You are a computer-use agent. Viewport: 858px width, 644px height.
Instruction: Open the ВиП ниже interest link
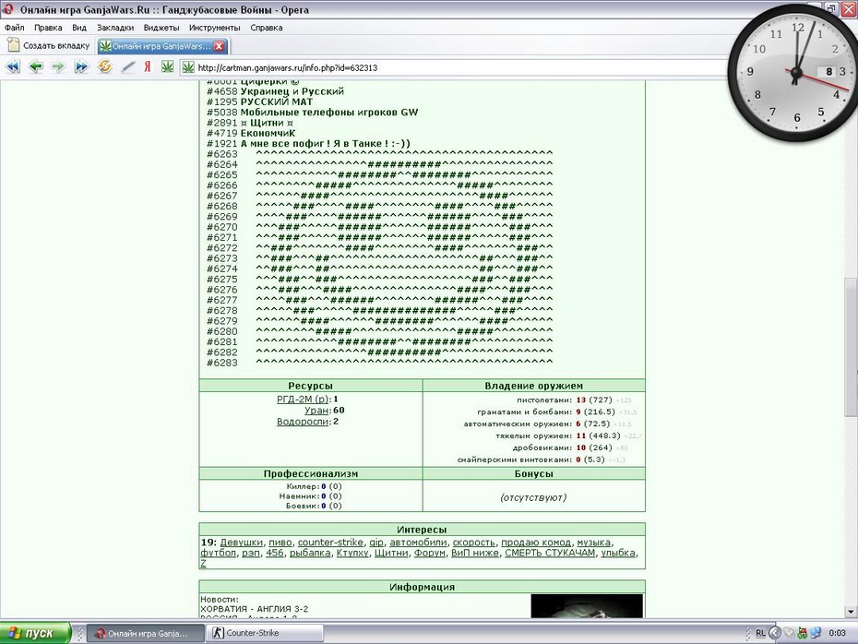(475, 553)
